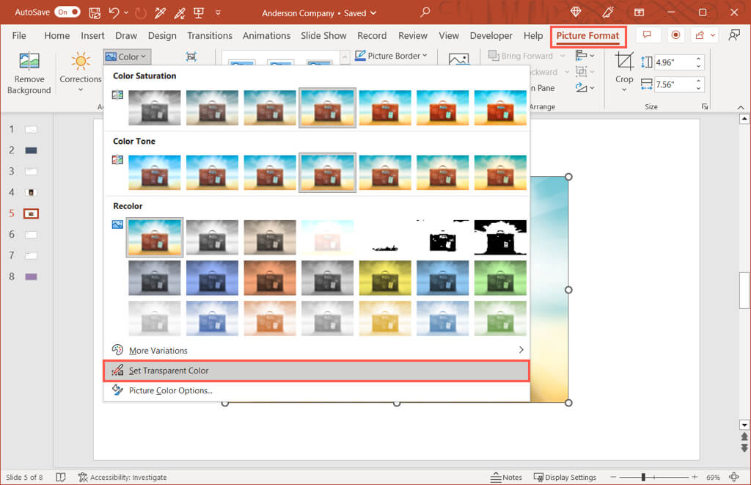The width and height of the screenshot is (751, 485).
Task: Click the Undo arrow icon
Action: [114, 12]
